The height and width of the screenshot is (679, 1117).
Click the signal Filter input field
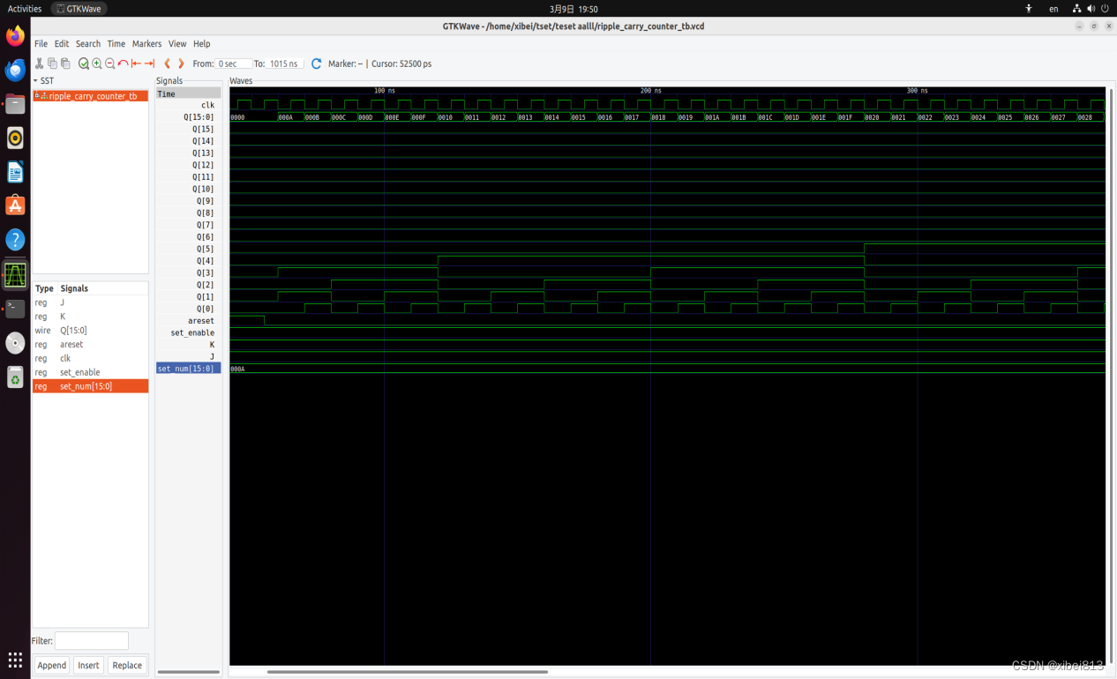[x=92, y=641]
